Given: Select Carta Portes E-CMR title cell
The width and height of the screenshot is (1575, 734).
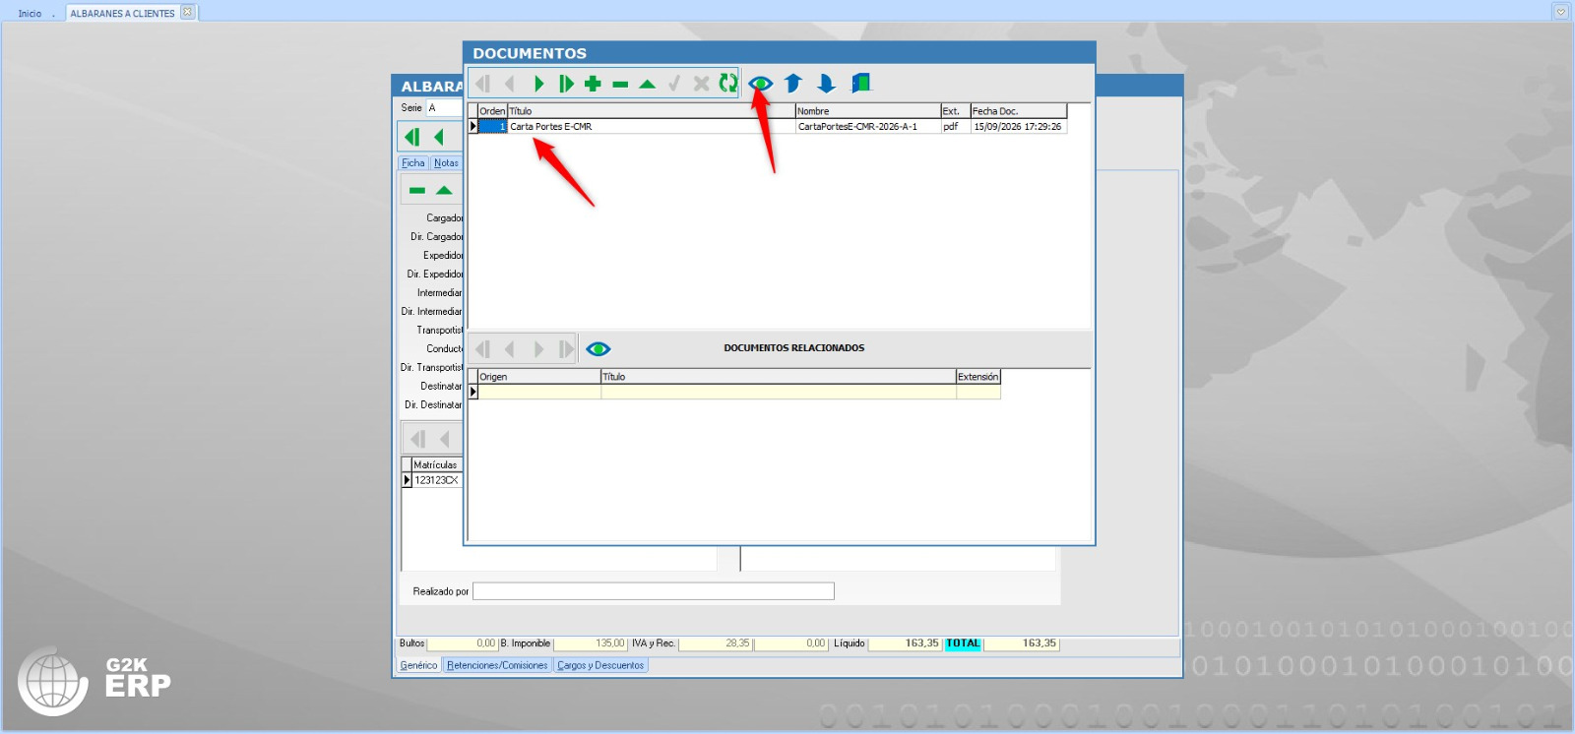Looking at the screenshot, I should coord(651,127).
